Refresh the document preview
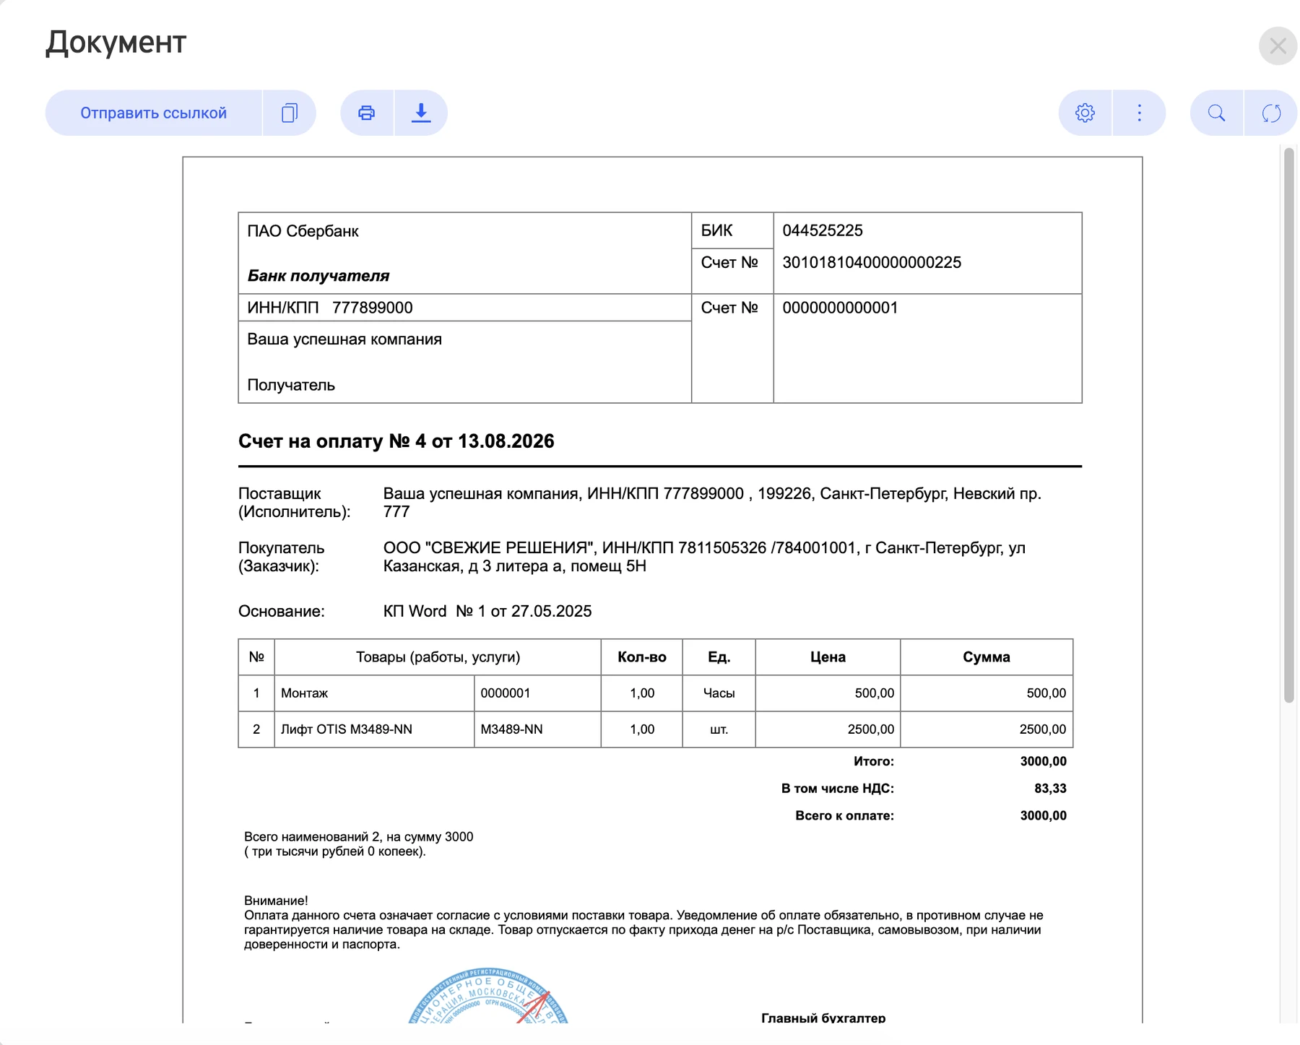Image resolution: width=1300 pixels, height=1045 pixels. pos(1271,113)
